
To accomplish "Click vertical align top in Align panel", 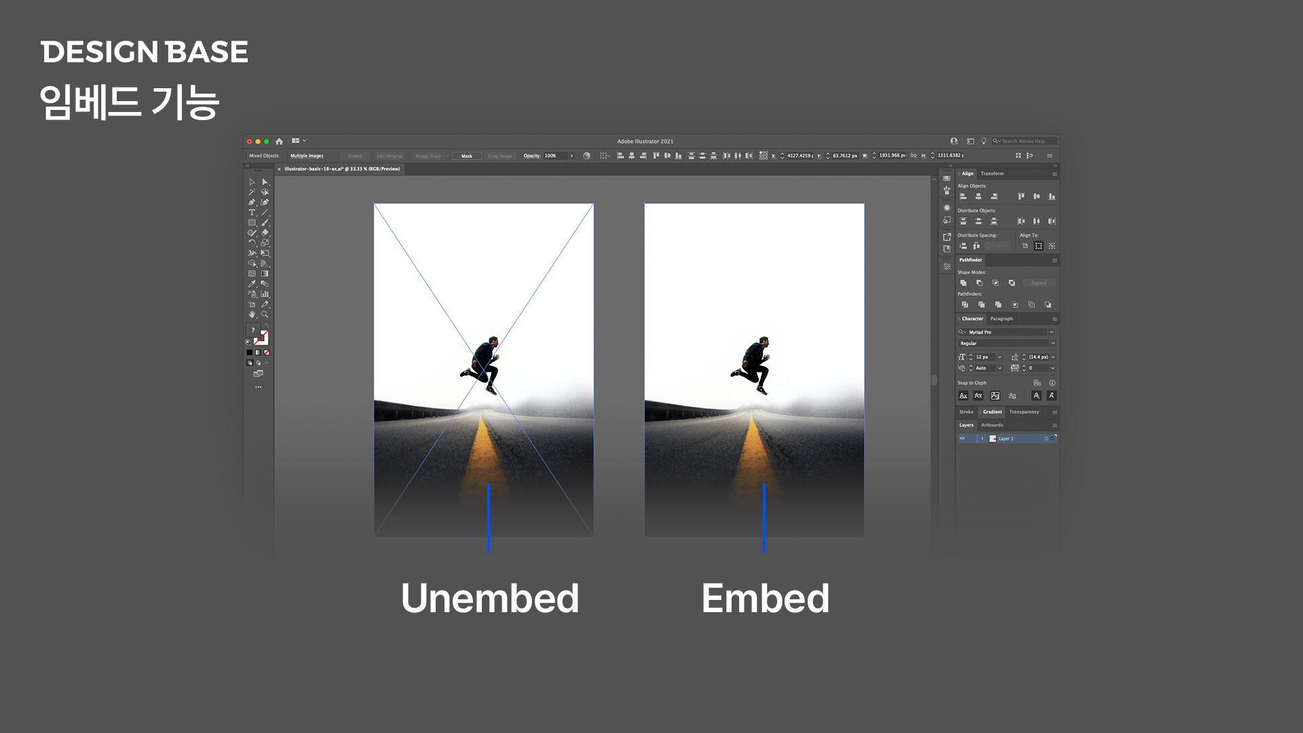I will coord(1021,196).
